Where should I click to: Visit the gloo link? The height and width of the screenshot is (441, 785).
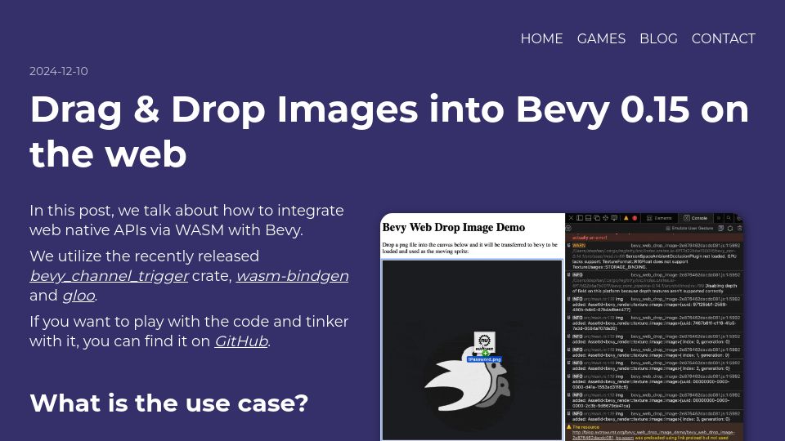[x=78, y=296]
